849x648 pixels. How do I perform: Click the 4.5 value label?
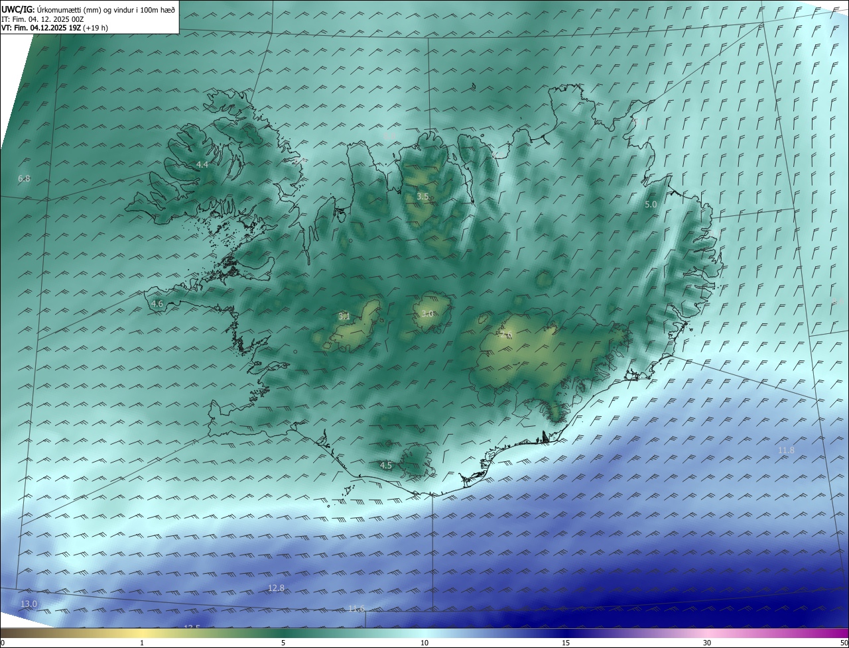click(x=386, y=466)
